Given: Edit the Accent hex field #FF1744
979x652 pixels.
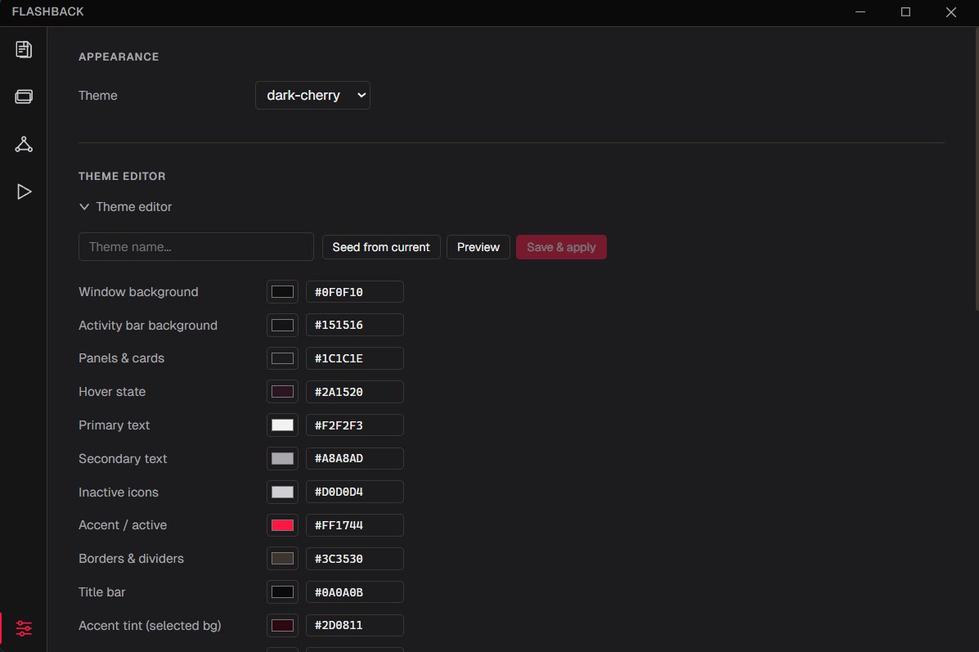Looking at the screenshot, I should [x=355, y=525].
